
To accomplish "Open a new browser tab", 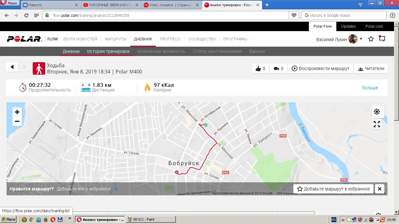I will click(267, 5).
